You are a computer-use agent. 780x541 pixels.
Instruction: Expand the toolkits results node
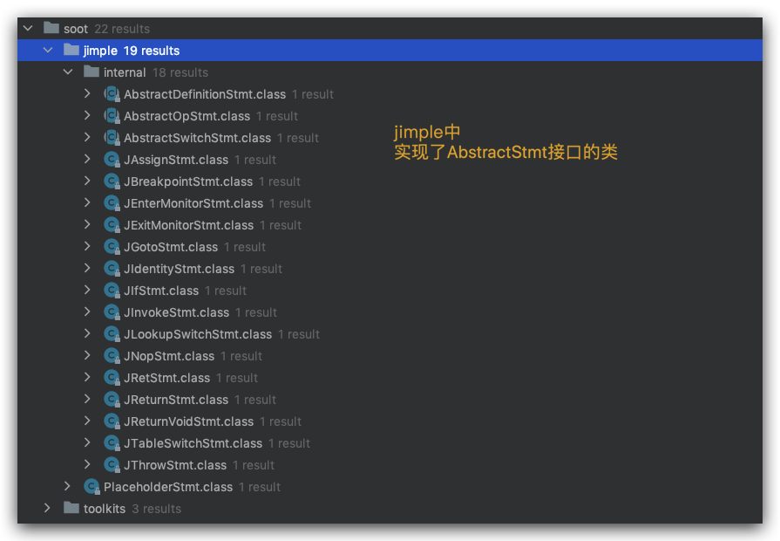pos(48,509)
